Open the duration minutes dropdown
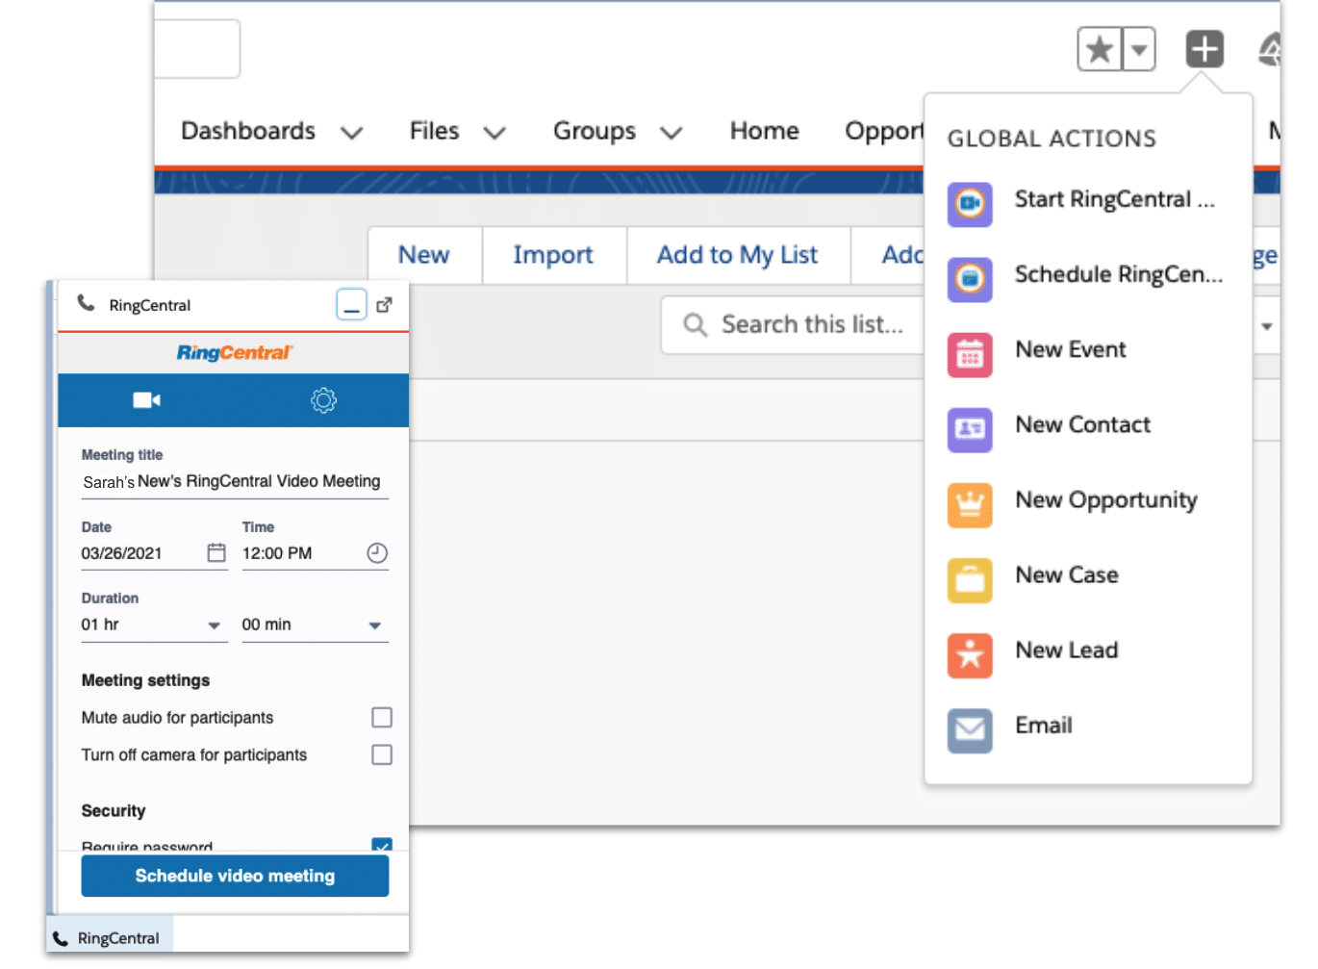 pos(375,625)
